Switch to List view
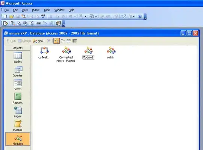The image size is (203, 150). [68, 41]
